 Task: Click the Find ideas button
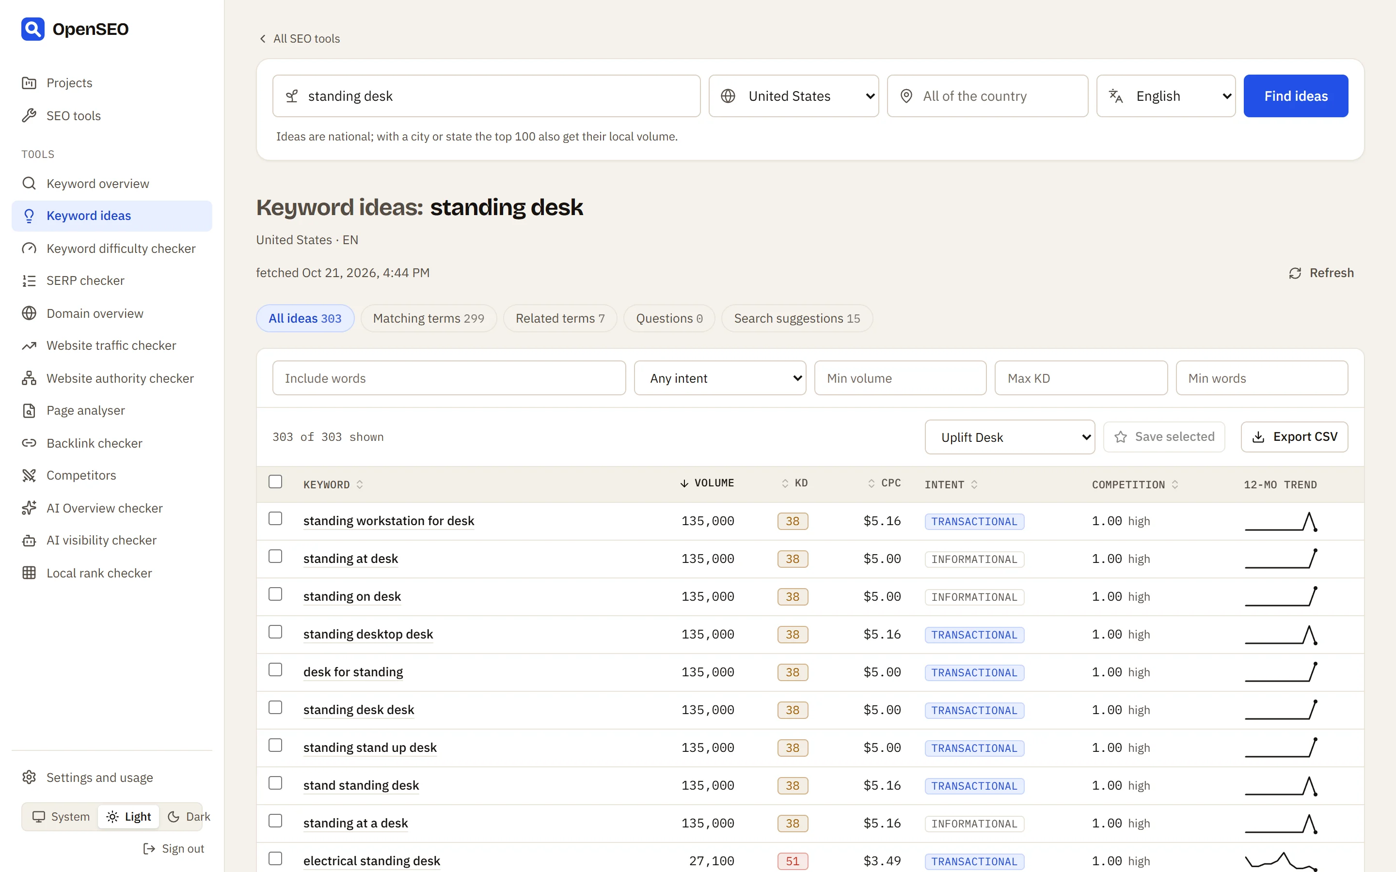(1296, 96)
